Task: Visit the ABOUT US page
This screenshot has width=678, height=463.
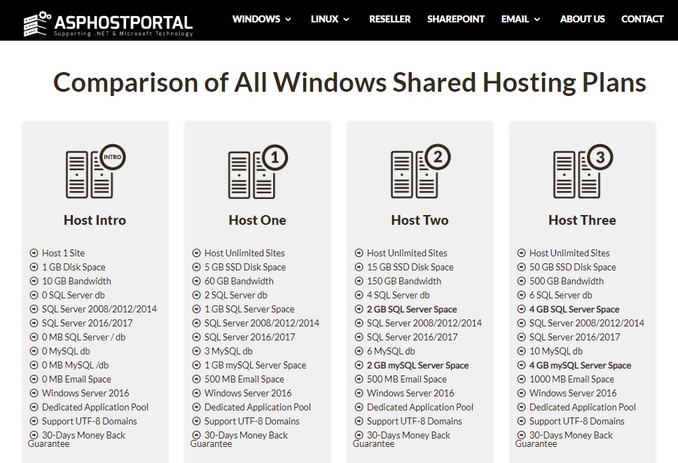Action: click(582, 19)
